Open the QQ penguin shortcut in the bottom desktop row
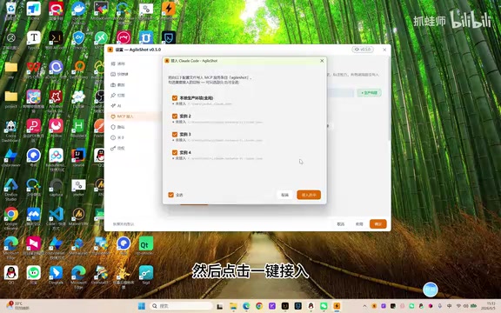Viewport: 501px width, 313px height. point(11,275)
